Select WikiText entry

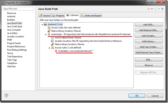[11, 67]
